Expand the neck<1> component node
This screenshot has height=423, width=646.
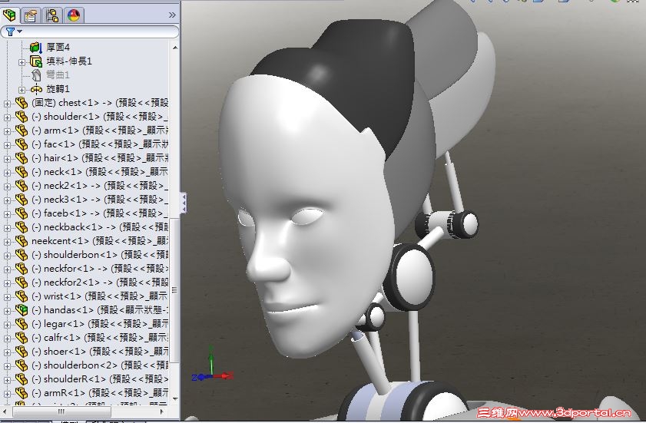[7, 173]
